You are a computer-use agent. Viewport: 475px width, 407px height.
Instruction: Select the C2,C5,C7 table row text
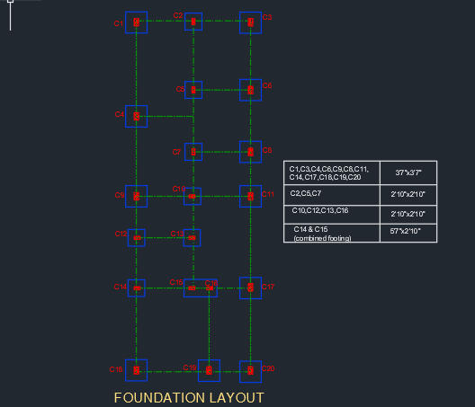[x=306, y=193]
